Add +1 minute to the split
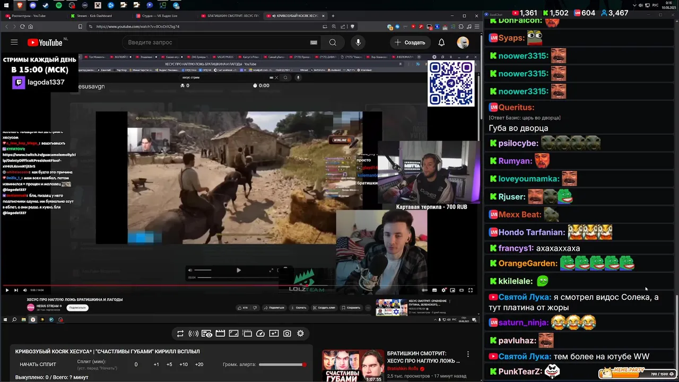The height and width of the screenshot is (382, 679). pos(156,364)
